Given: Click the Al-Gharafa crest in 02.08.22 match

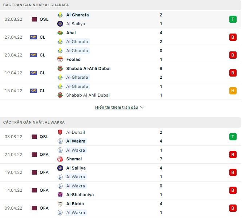Looking at the screenshot, I should (x=60, y=15).
